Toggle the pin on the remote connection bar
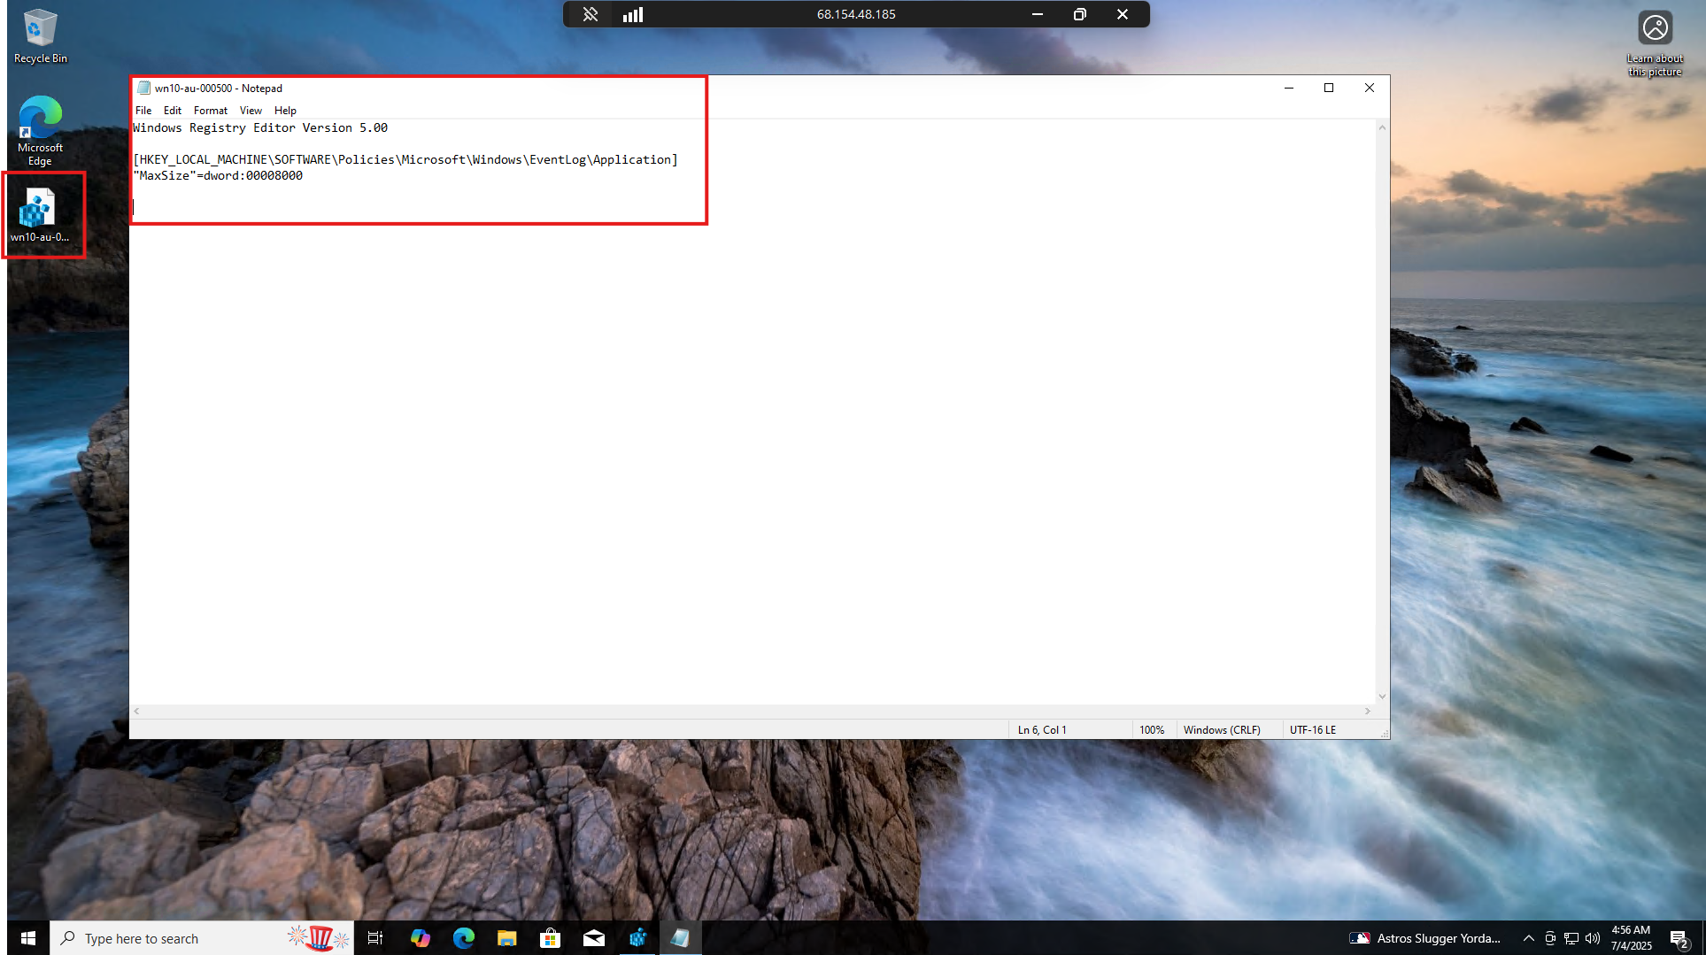This screenshot has height=955, width=1706. (x=591, y=14)
